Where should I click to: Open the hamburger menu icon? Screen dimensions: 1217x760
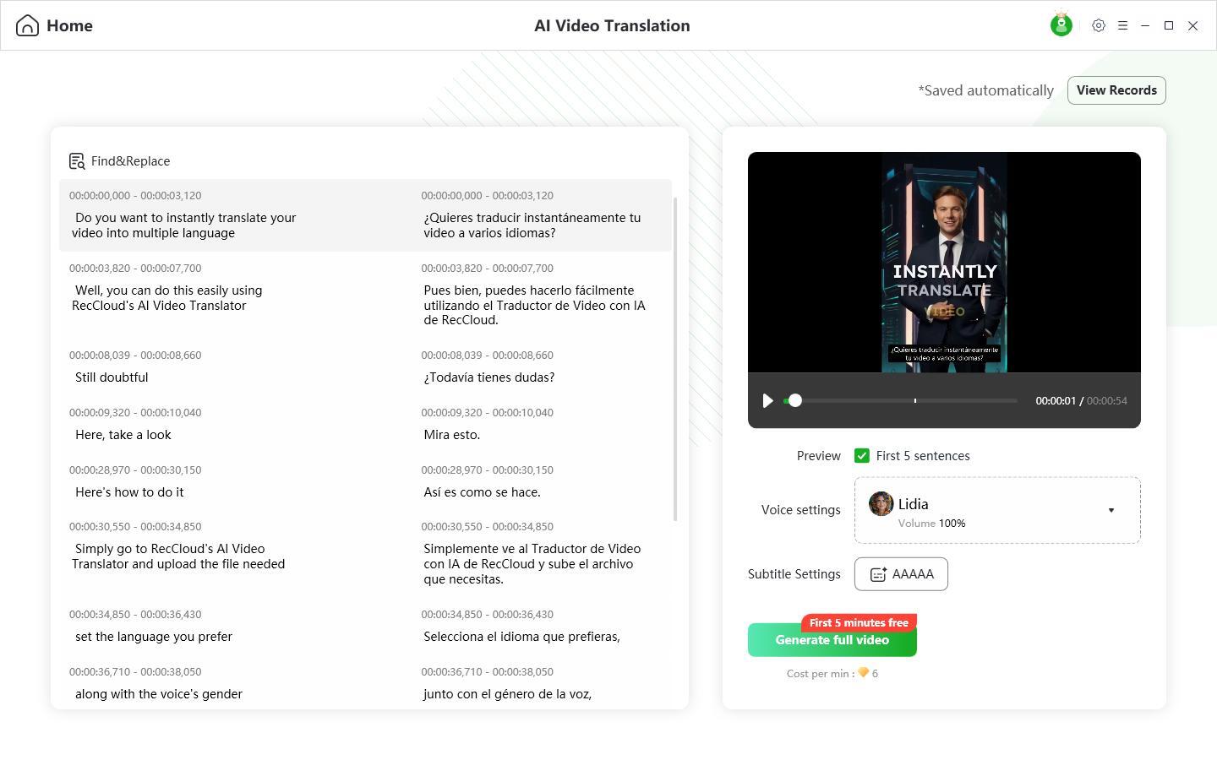coord(1122,25)
